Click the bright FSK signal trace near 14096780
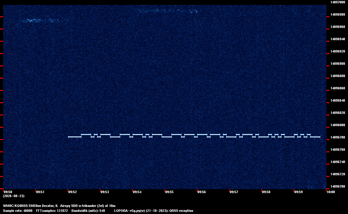This screenshot has height=214, width=348. pos(194,136)
